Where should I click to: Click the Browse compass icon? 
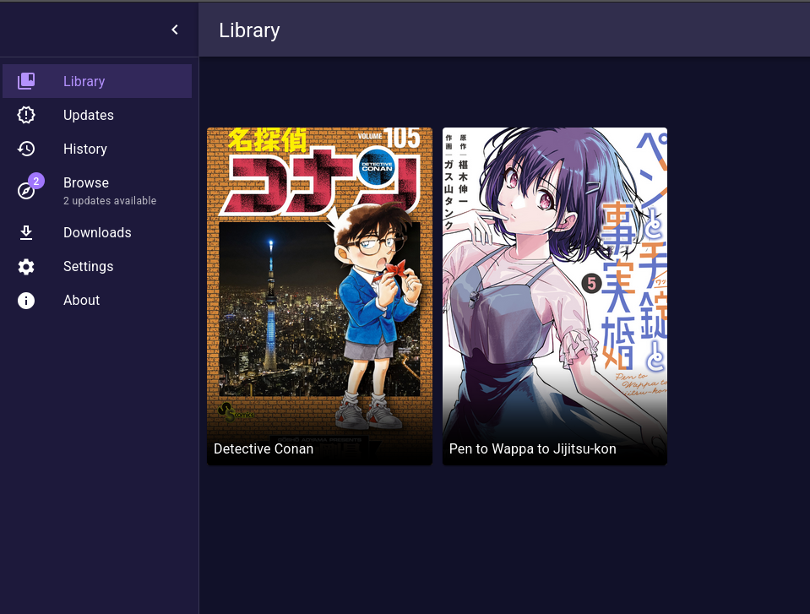coord(26,191)
